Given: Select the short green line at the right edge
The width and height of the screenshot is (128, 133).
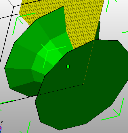Looking at the screenshot, I should pos(125,32).
